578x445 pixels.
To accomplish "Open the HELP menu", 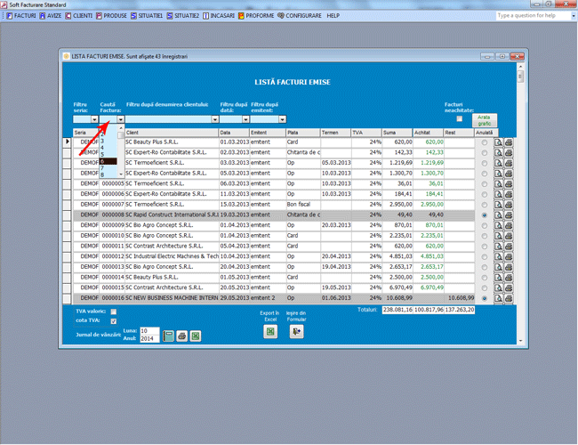I will 333,16.
